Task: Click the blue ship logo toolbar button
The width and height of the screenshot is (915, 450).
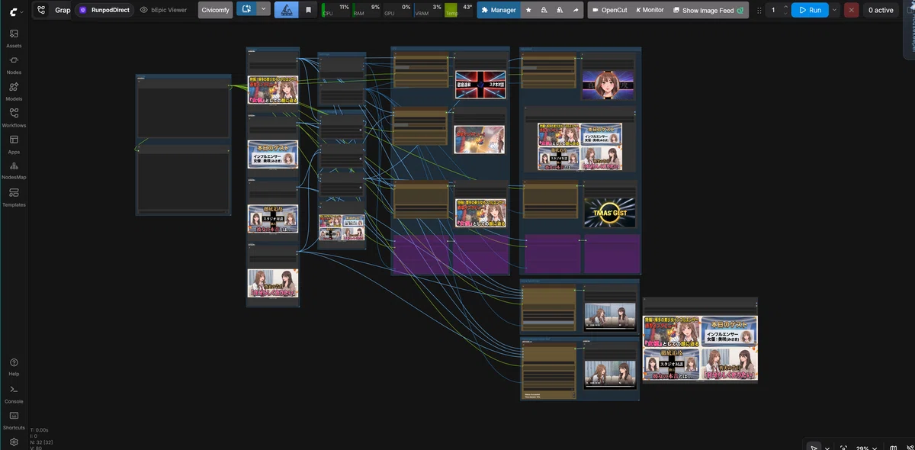Action: [287, 10]
